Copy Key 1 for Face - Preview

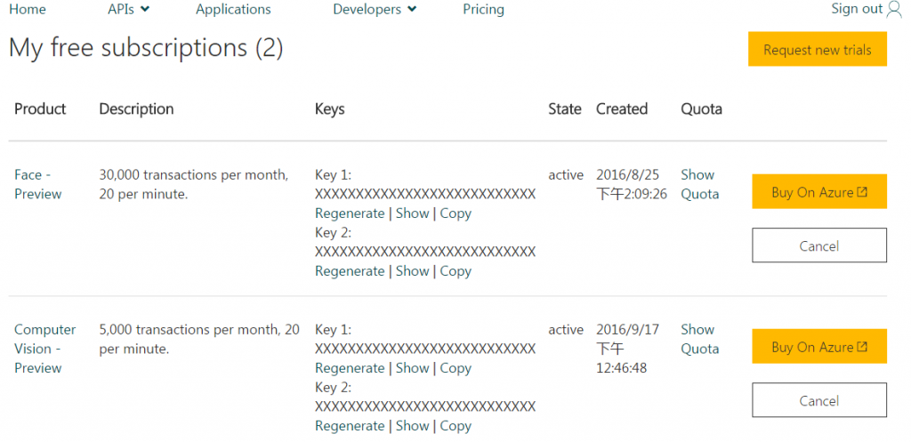click(455, 213)
